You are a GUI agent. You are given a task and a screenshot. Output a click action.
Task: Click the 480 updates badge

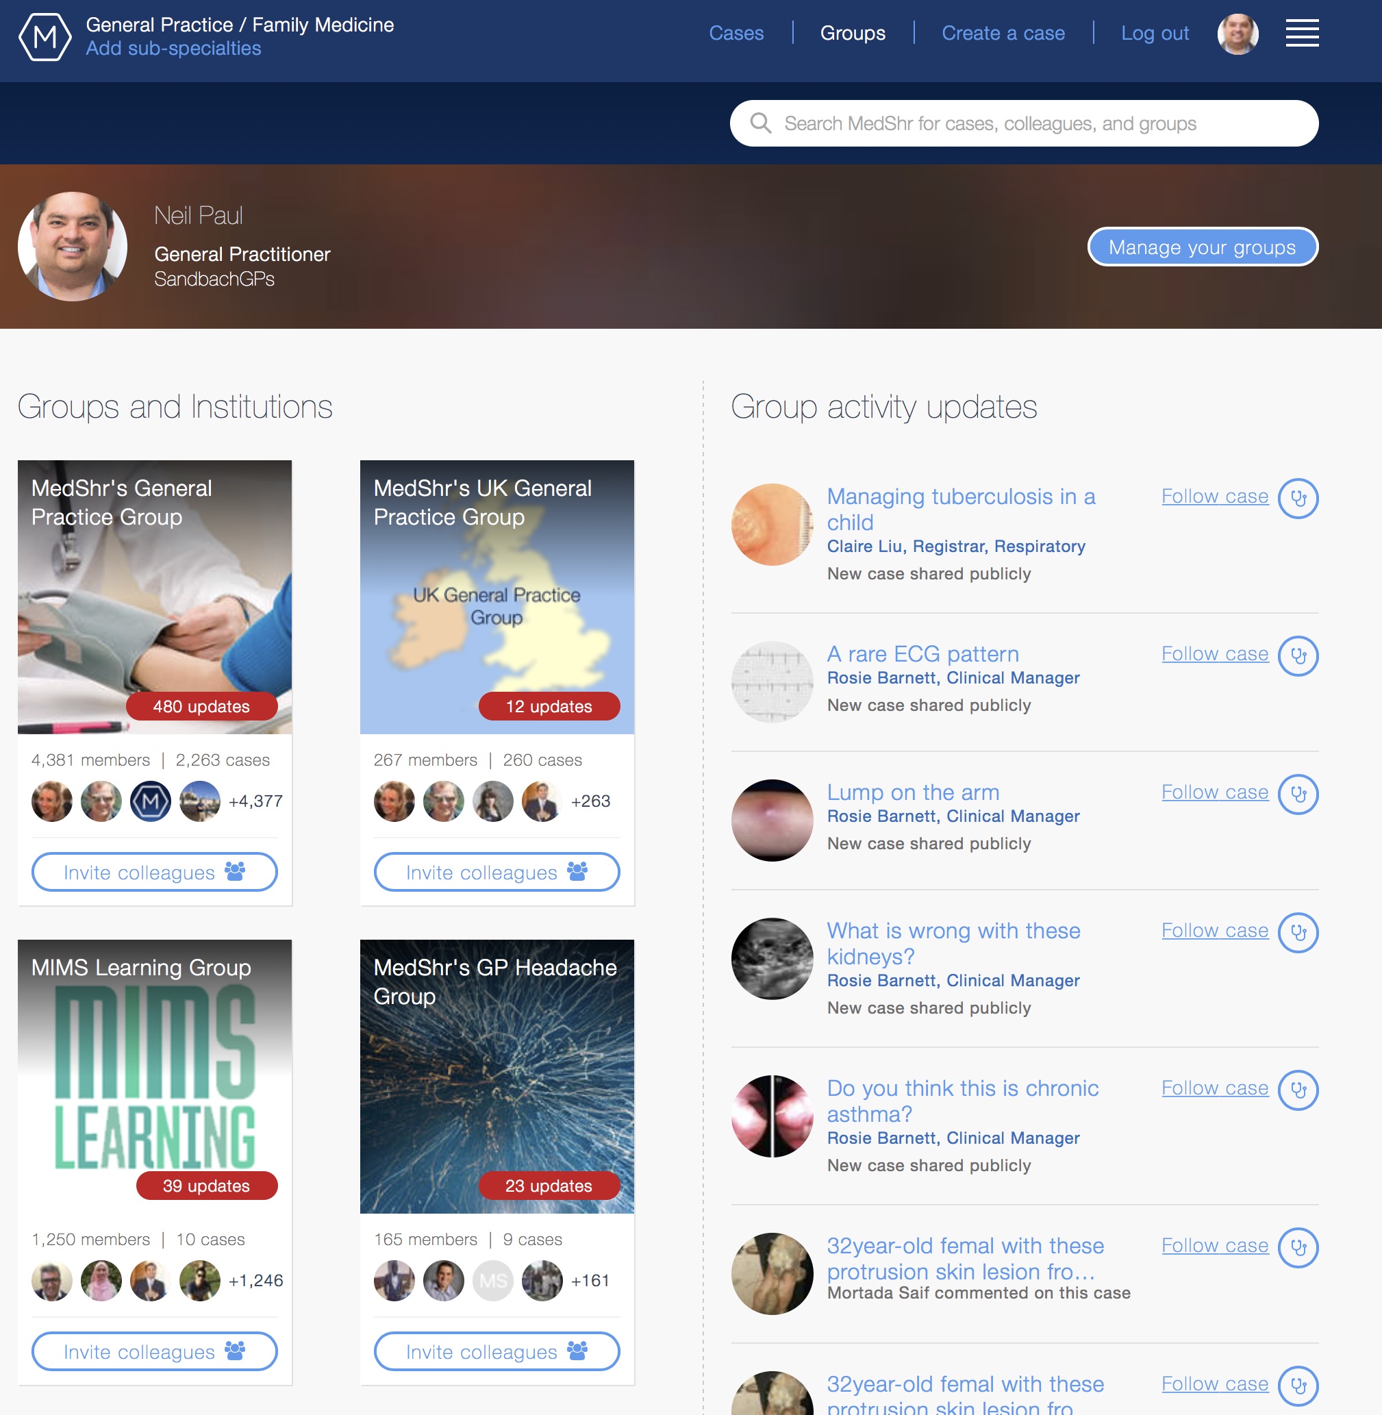point(202,706)
